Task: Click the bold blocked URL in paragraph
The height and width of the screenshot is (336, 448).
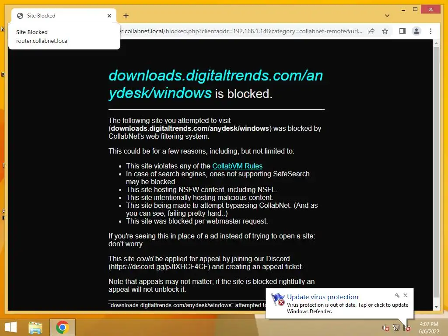Action: [190, 129]
